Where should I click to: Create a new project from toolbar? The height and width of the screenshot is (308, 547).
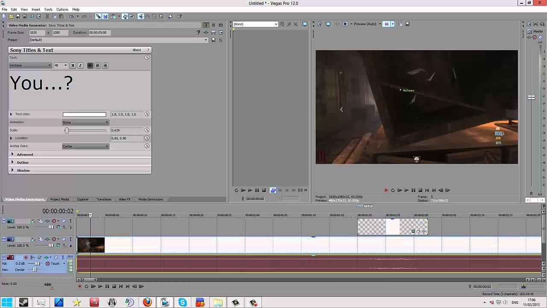[4, 16]
